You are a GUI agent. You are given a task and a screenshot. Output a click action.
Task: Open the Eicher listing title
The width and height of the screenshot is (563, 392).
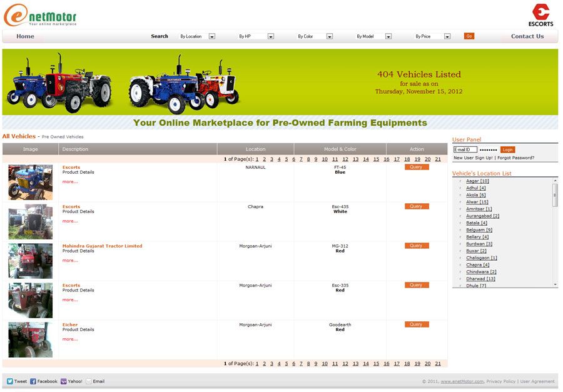70,324
